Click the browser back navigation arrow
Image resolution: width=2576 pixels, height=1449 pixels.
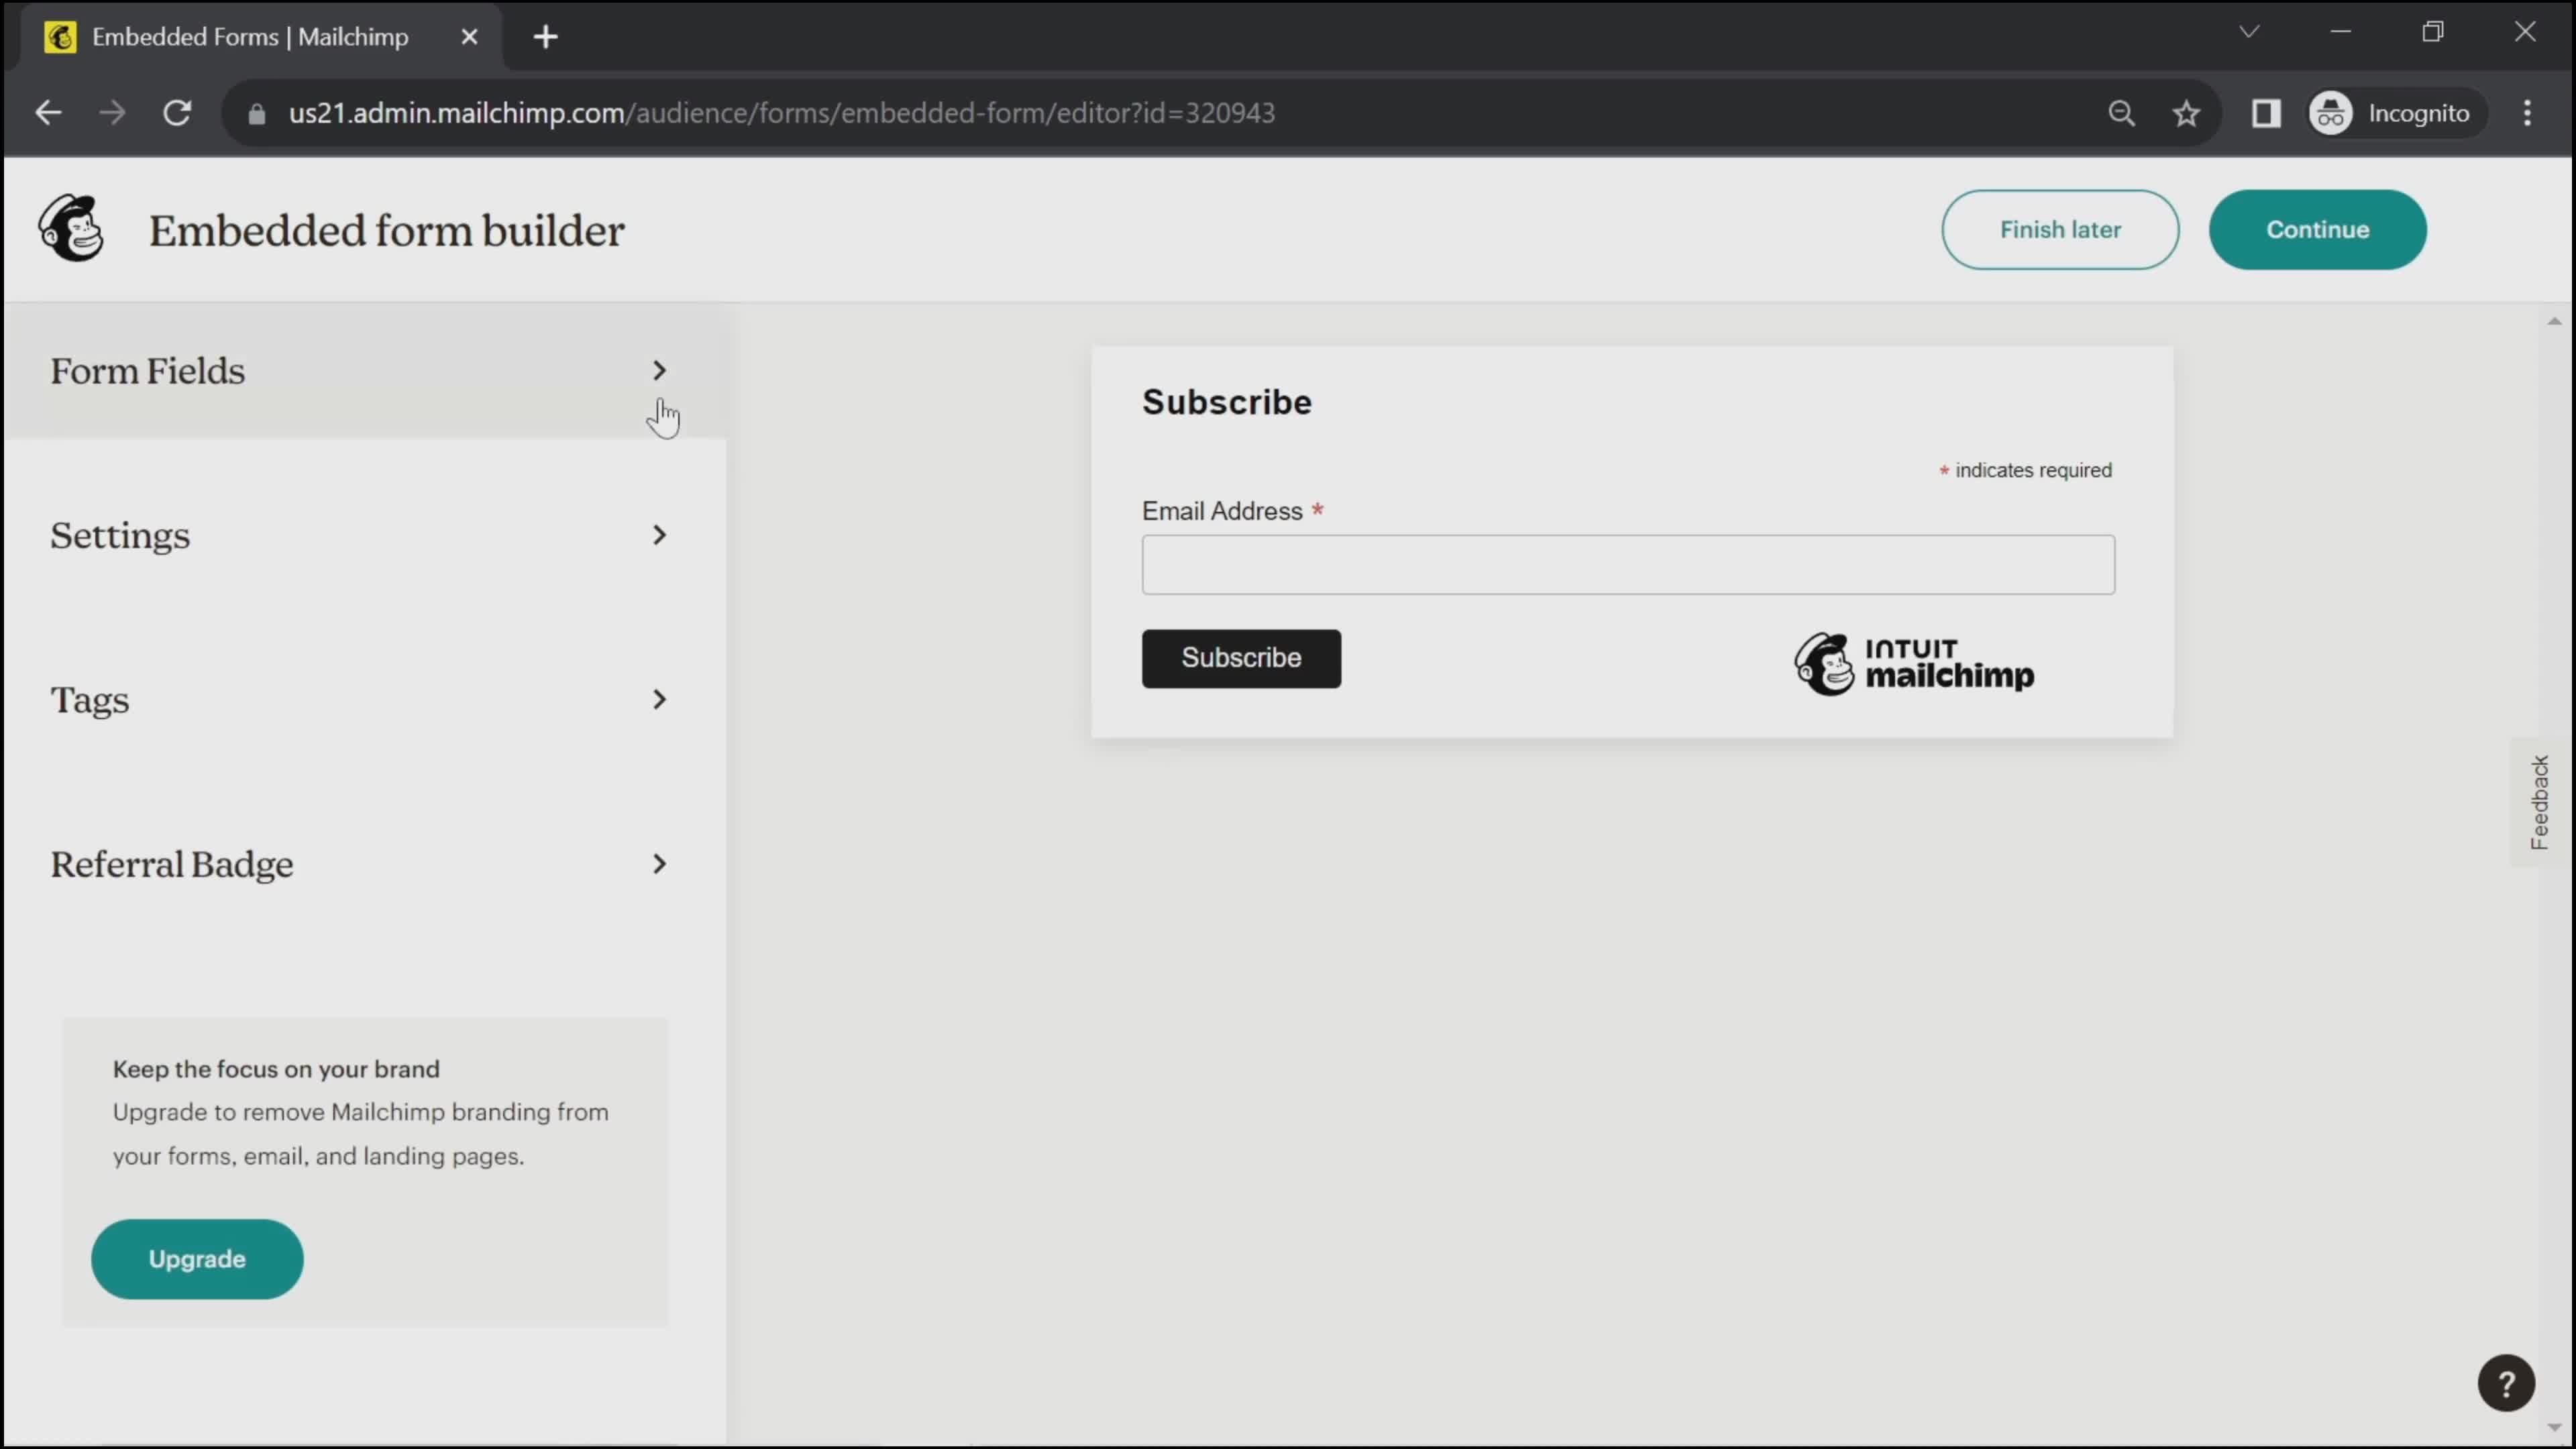click(47, 112)
